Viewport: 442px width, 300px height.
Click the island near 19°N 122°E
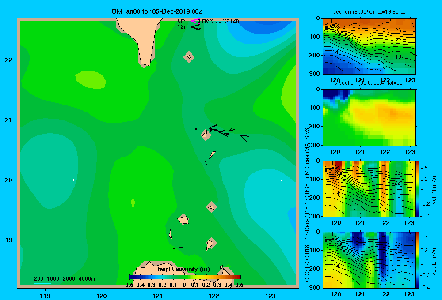tap(211, 244)
